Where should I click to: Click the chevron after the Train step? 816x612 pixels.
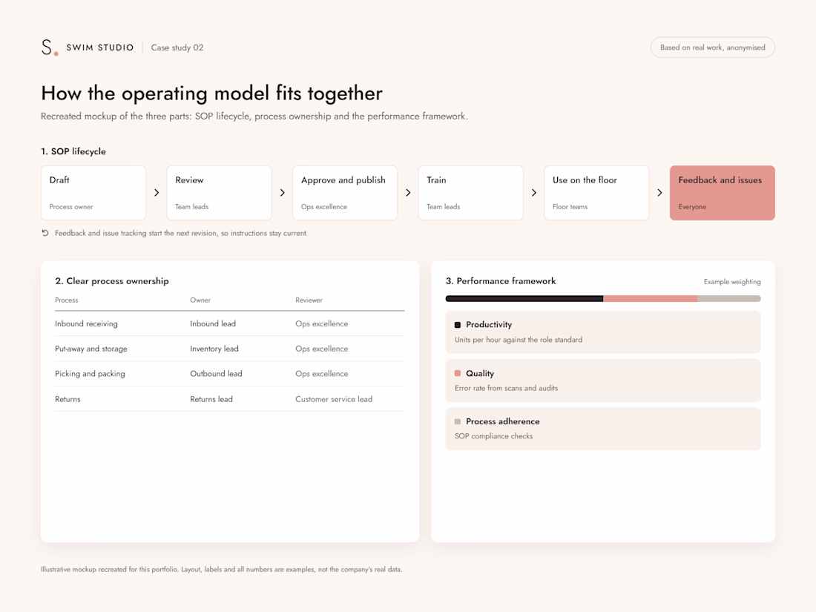[x=534, y=193]
